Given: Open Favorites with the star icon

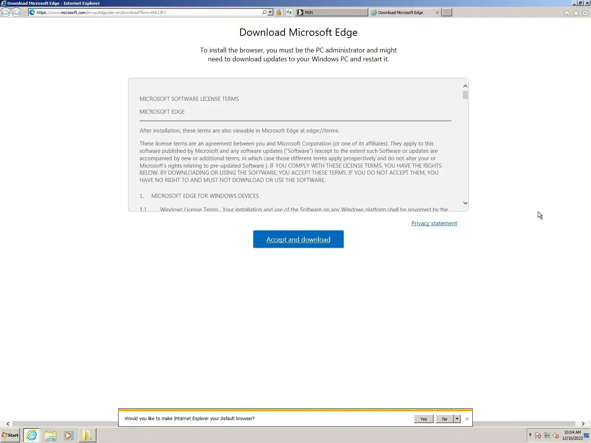Looking at the screenshot, I should click(576, 13).
